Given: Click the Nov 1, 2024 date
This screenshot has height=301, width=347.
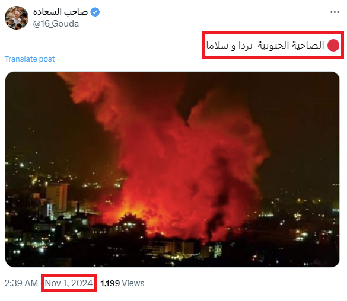Looking at the screenshot, I should point(69,283).
